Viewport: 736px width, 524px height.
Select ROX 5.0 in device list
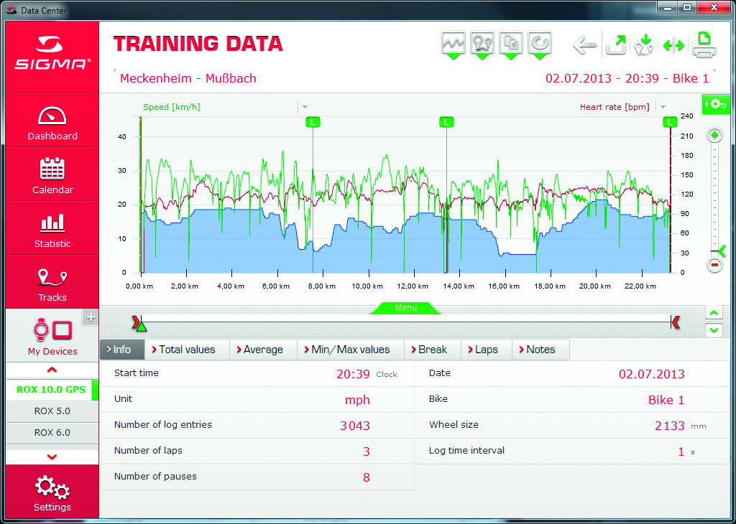(x=52, y=411)
